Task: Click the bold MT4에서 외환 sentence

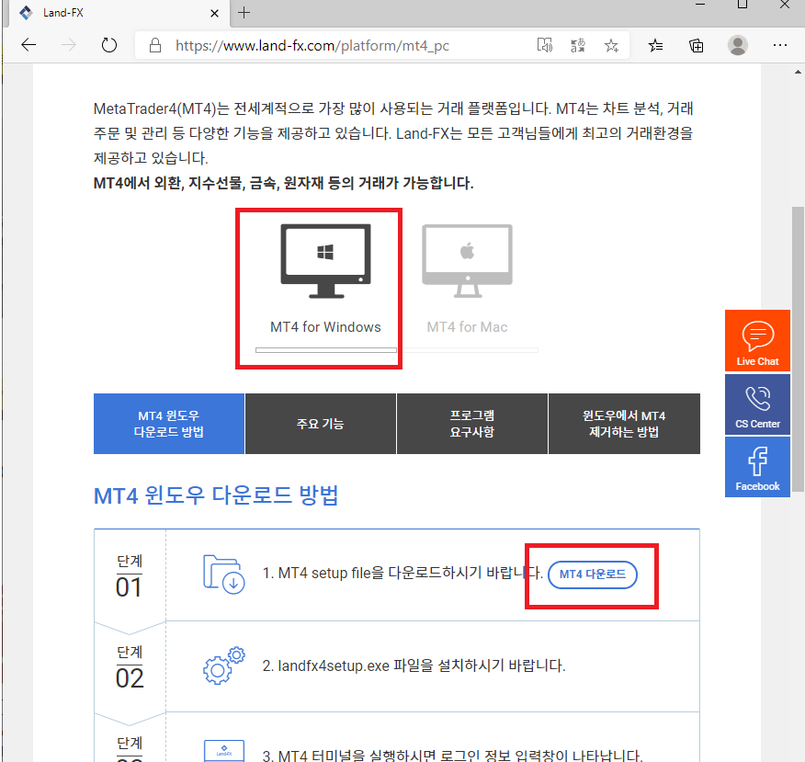Action: (x=283, y=183)
